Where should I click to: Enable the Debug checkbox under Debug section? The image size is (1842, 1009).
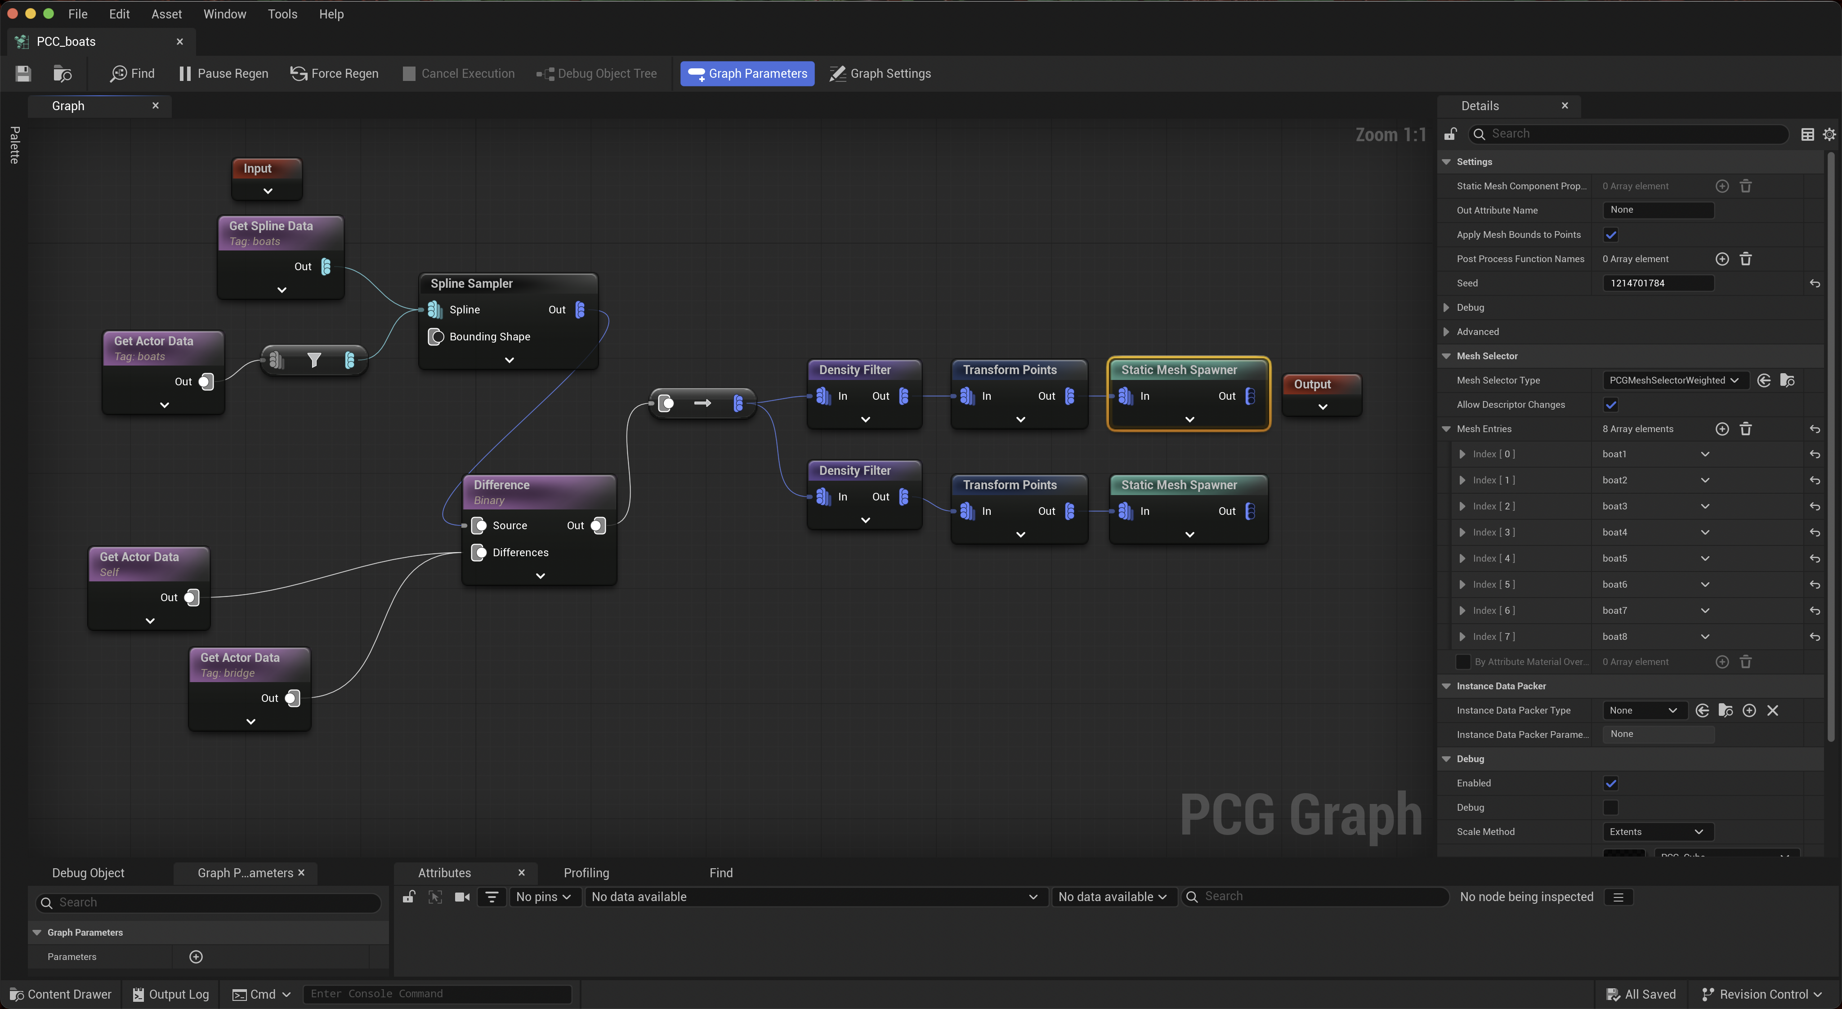pos(1610,808)
